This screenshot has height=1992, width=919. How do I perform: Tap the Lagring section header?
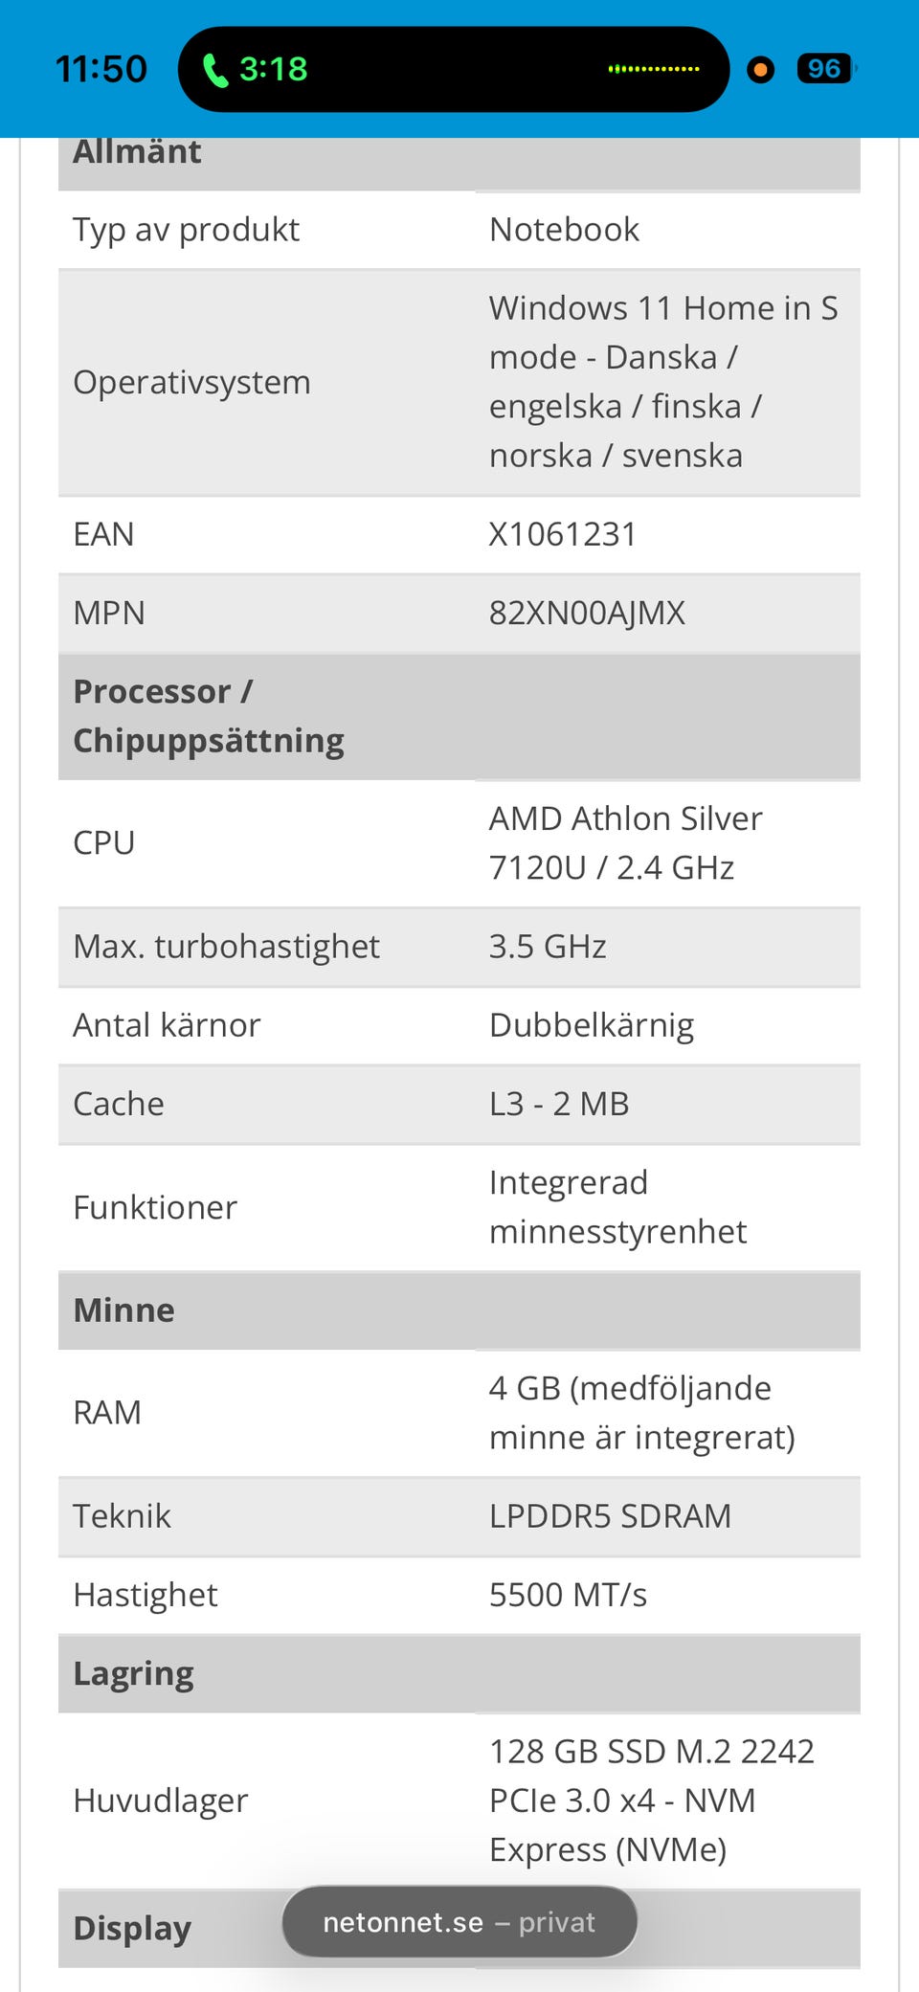(459, 1673)
